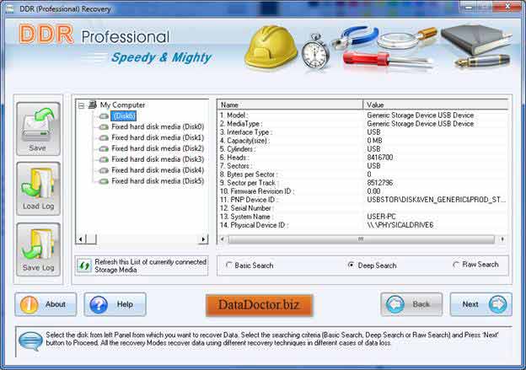Screen dimensions: 526x370
Task: Click left arrow of details table scrollbar
Action: point(222,239)
